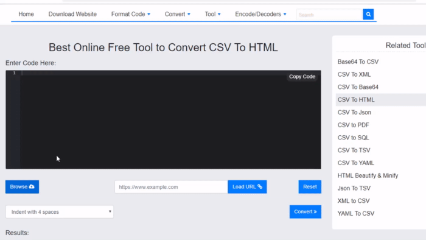Expand the Tool menu dropdown
This screenshot has height=240, width=426.
[213, 14]
